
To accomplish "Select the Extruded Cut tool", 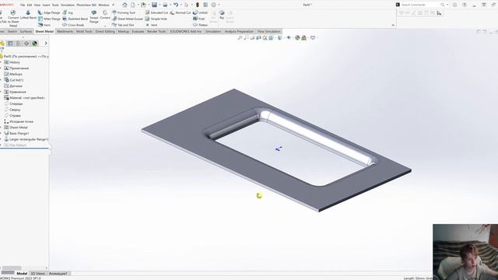I will (156, 12).
